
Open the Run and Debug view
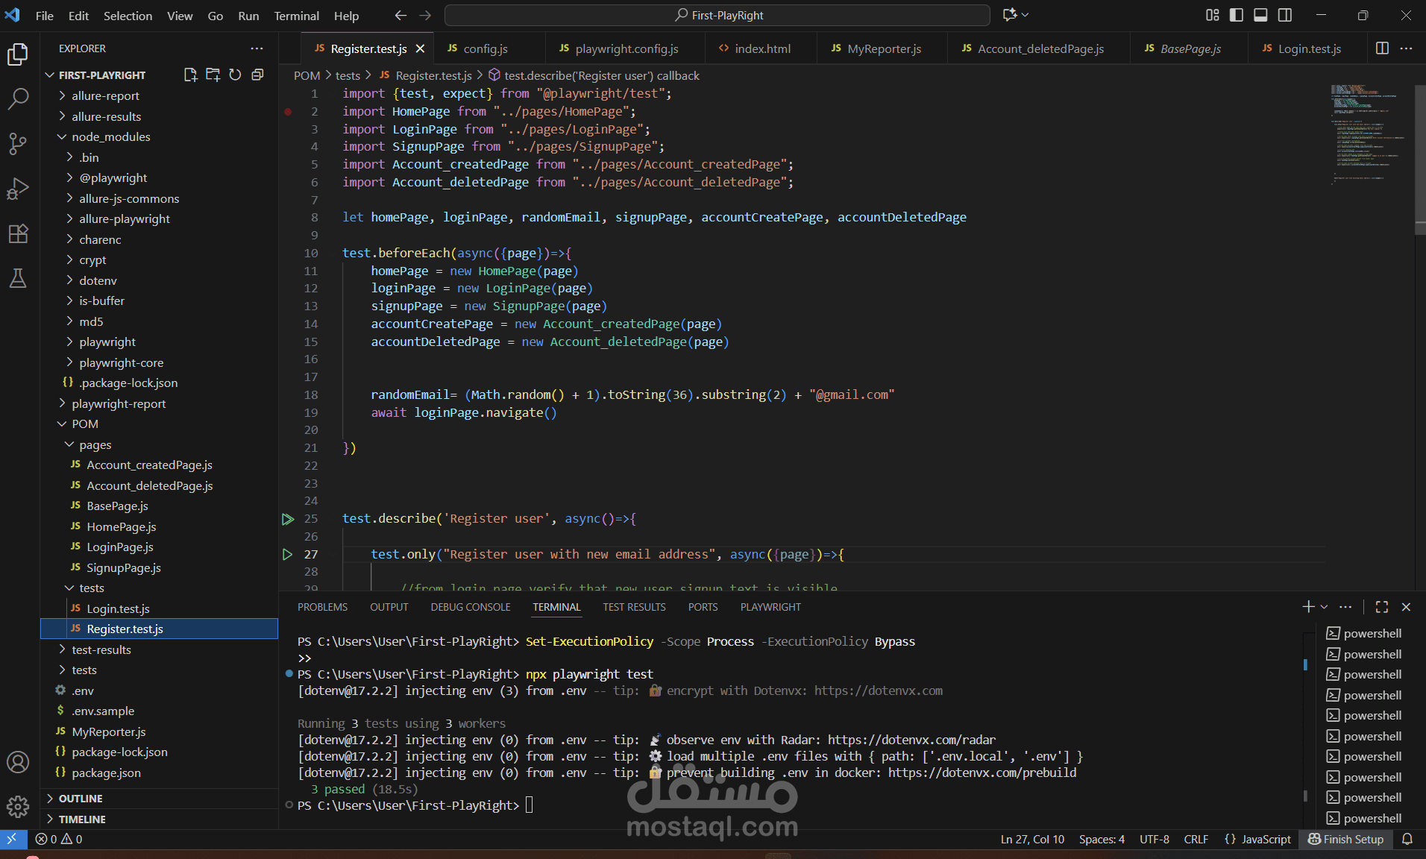(18, 189)
